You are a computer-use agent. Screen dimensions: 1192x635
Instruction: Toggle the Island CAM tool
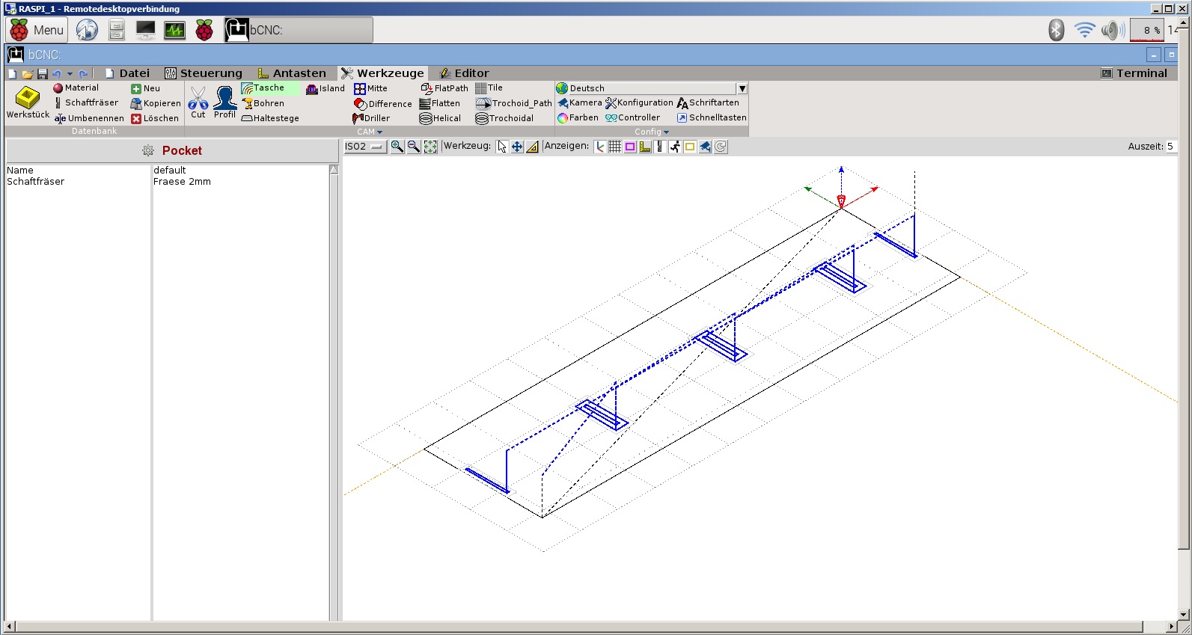pyautogui.click(x=325, y=88)
